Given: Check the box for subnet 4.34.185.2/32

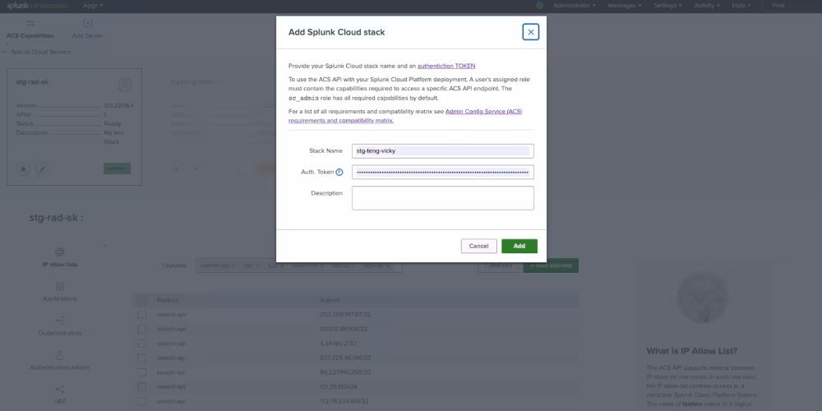Looking at the screenshot, I should tap(142, 344).
